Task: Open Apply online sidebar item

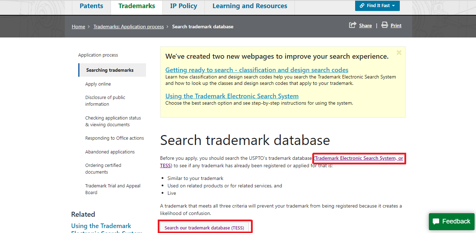Action: coord(98,84)
